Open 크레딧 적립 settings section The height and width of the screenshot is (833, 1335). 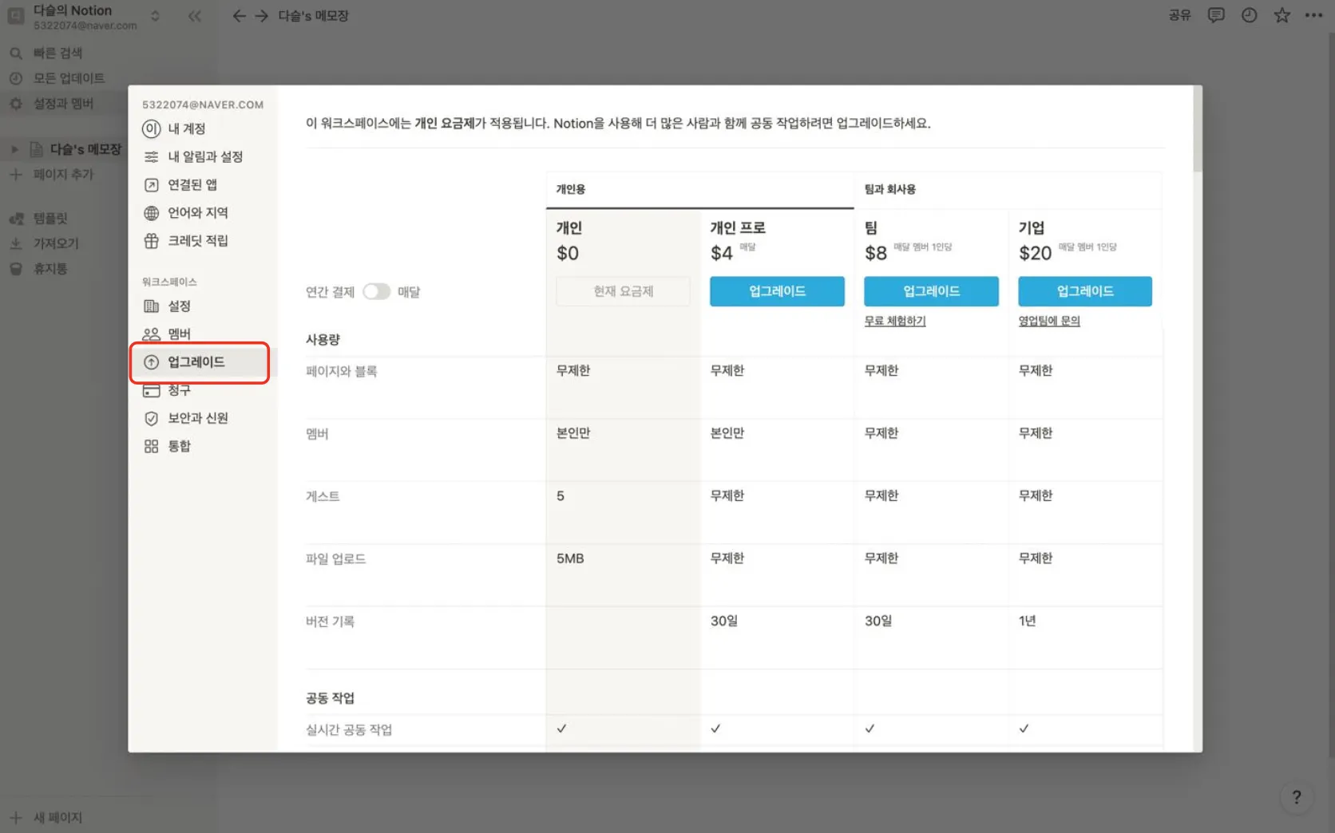(204, 241)
